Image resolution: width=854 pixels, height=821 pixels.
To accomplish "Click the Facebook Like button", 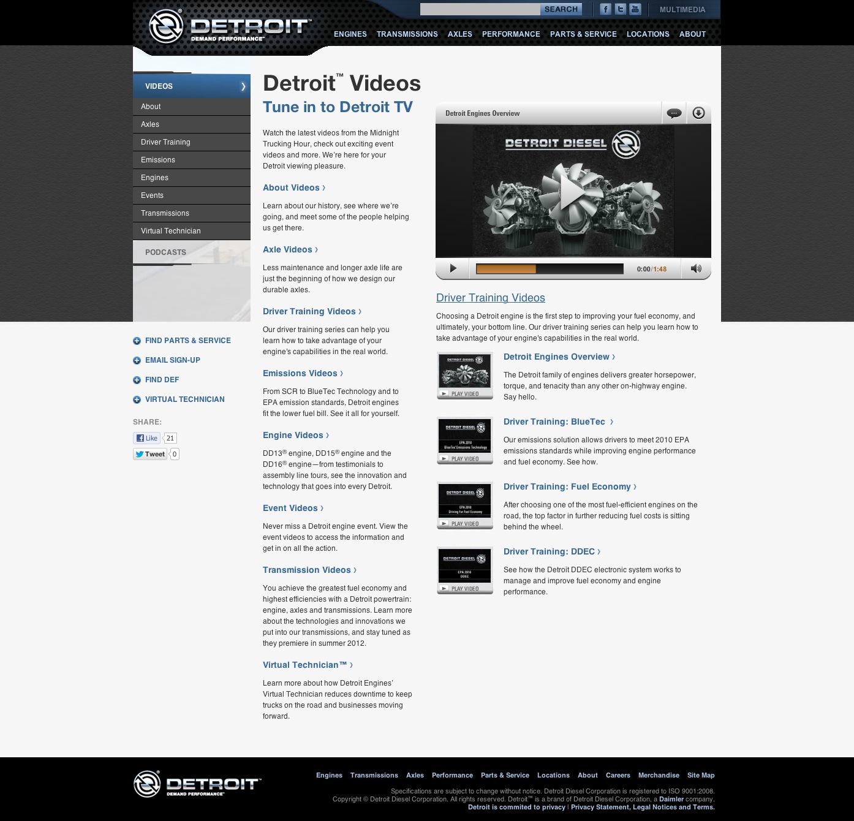I will tap(146, 438).
